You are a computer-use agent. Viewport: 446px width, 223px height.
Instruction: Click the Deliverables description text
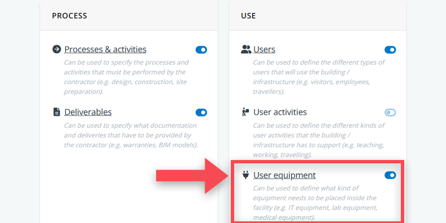pos(129,135)
